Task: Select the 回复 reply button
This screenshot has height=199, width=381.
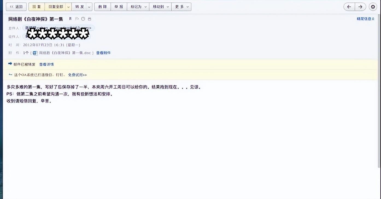Action: click(36, 6)
